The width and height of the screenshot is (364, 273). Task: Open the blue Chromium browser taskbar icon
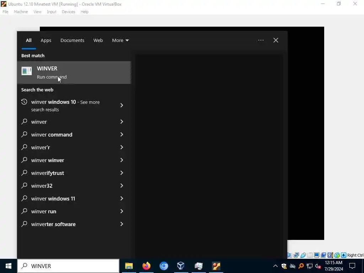point(164,266)
